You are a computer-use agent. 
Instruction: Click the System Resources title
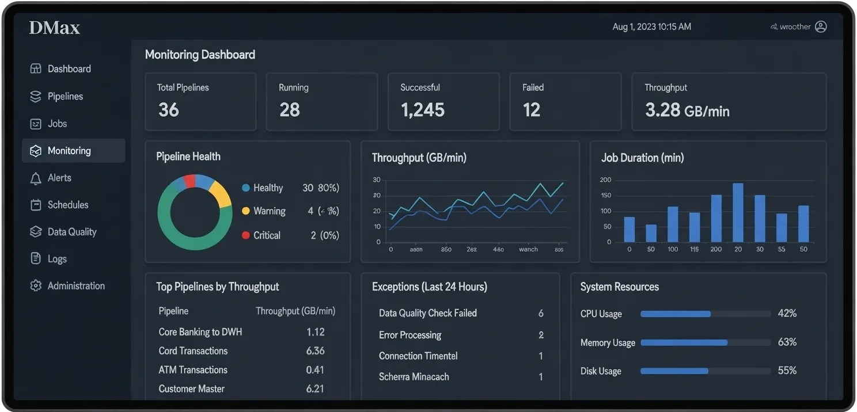(620, 287)
